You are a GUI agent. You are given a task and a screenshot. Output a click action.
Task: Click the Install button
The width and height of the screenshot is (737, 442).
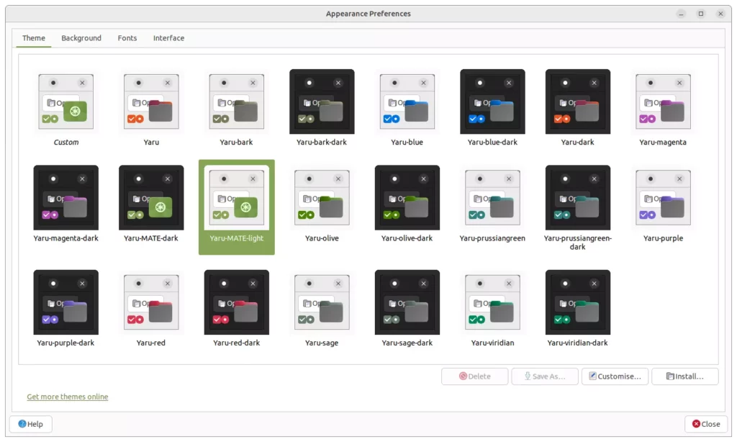click(684, 376)
